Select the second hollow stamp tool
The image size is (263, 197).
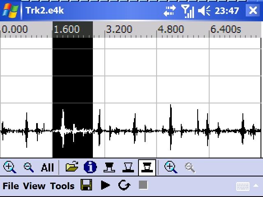click(128, 167)
